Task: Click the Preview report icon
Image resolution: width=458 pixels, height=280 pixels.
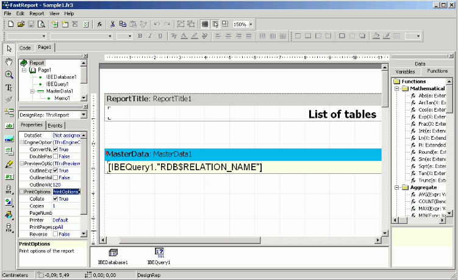Action: pos(40,24)
